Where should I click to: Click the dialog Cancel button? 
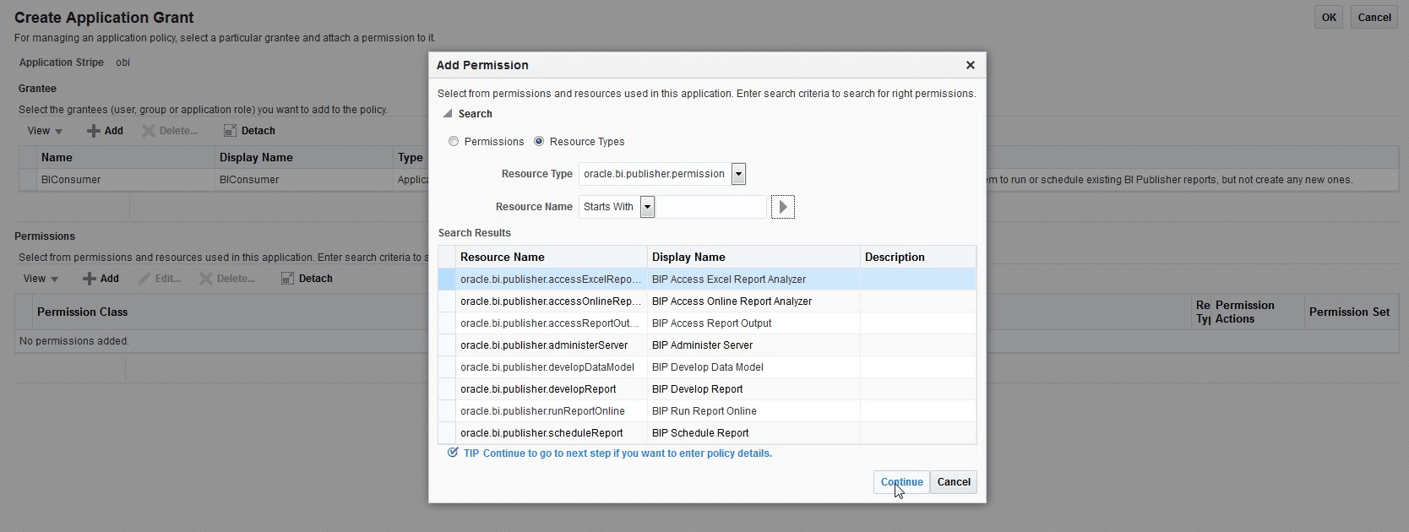click(x=954, y=482)
